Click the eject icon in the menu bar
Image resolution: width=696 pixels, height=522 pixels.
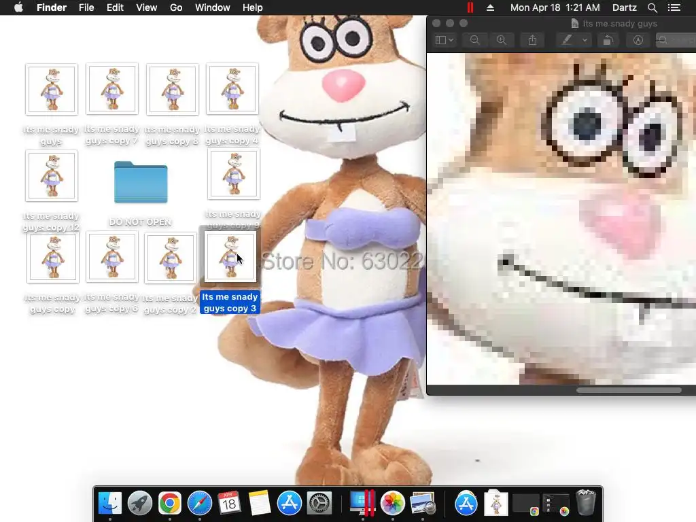491,7
